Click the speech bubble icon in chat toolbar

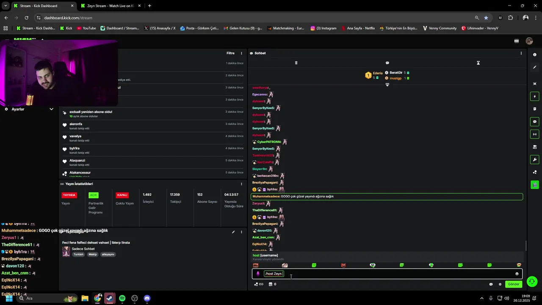point(387,63)
